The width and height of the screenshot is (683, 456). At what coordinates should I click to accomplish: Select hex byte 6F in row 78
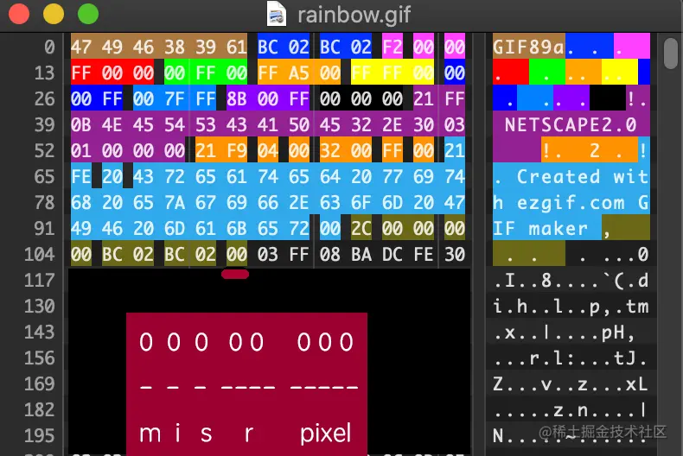click(x=361, y=202)
